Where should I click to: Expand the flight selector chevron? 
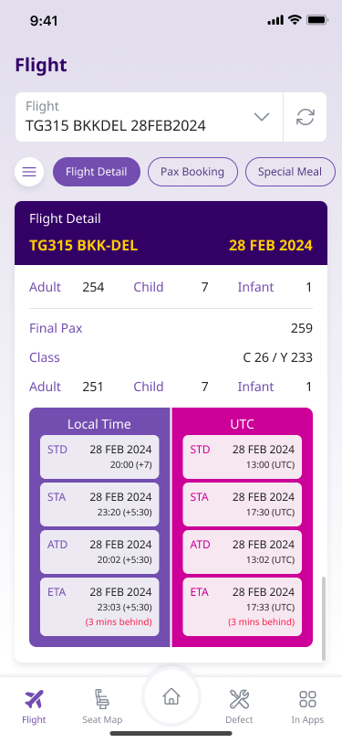coord(262,117)
